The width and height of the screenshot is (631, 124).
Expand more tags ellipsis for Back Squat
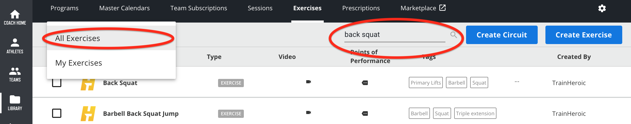click(517, 82)
